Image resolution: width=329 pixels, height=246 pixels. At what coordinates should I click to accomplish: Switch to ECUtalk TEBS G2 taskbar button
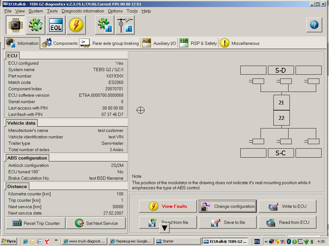(x=226, y=242)
